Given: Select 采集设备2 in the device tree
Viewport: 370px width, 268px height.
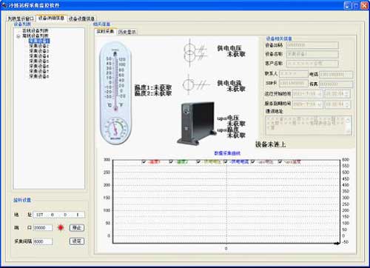Looking at the screenshot, I should [39, 46].
